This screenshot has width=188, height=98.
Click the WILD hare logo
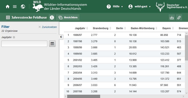pyautogui.click(x=38, y=6)
